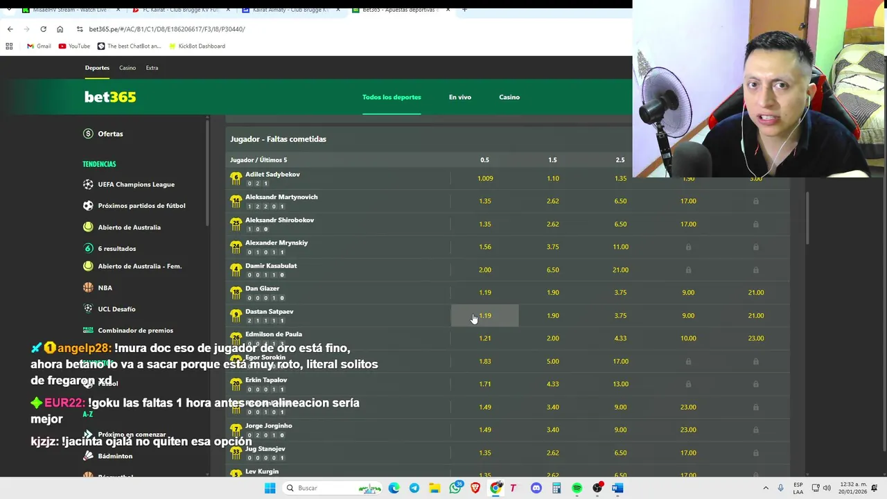Screen dimensions: 887x499
Task: Select 3.75 odds for Alexander Mrynskiy
Action: point(552,247)
